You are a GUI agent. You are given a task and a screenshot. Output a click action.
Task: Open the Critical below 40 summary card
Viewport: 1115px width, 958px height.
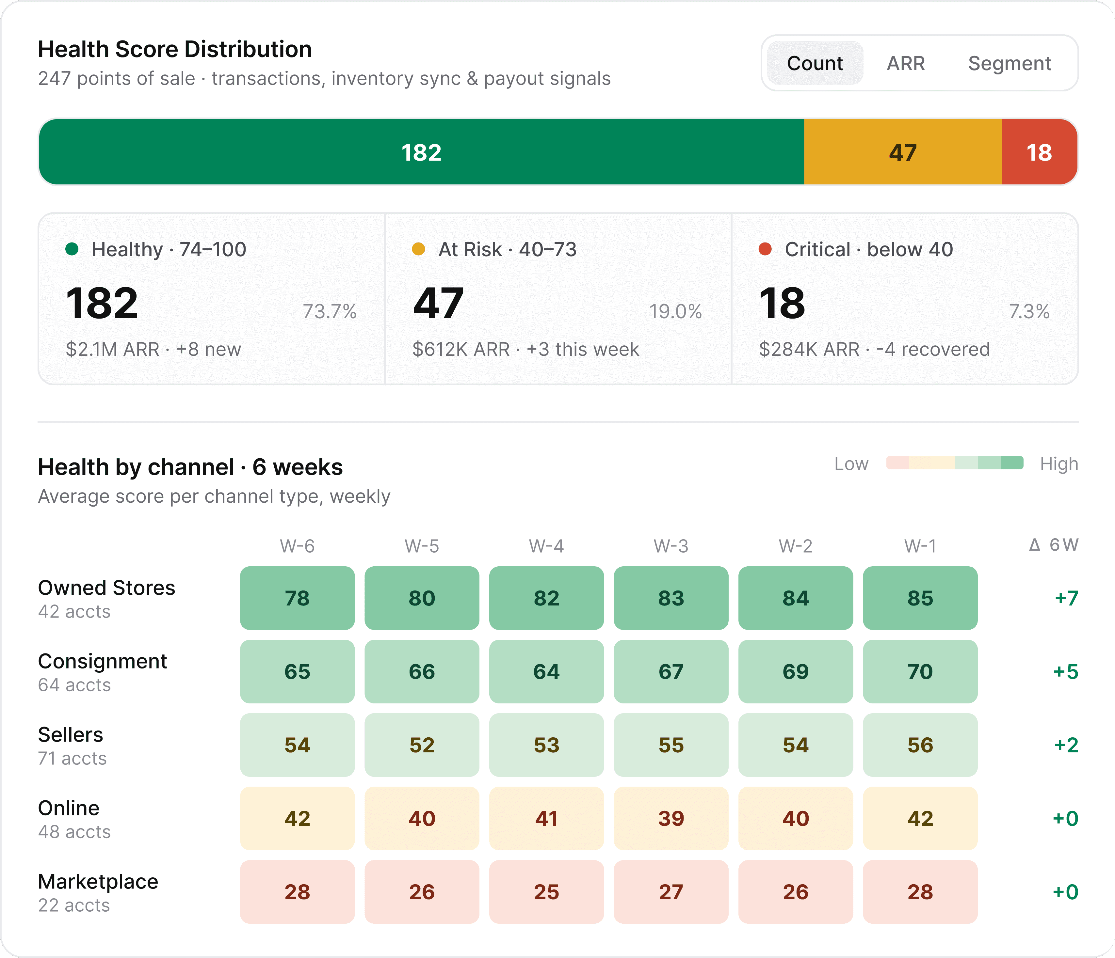(905, 299)
